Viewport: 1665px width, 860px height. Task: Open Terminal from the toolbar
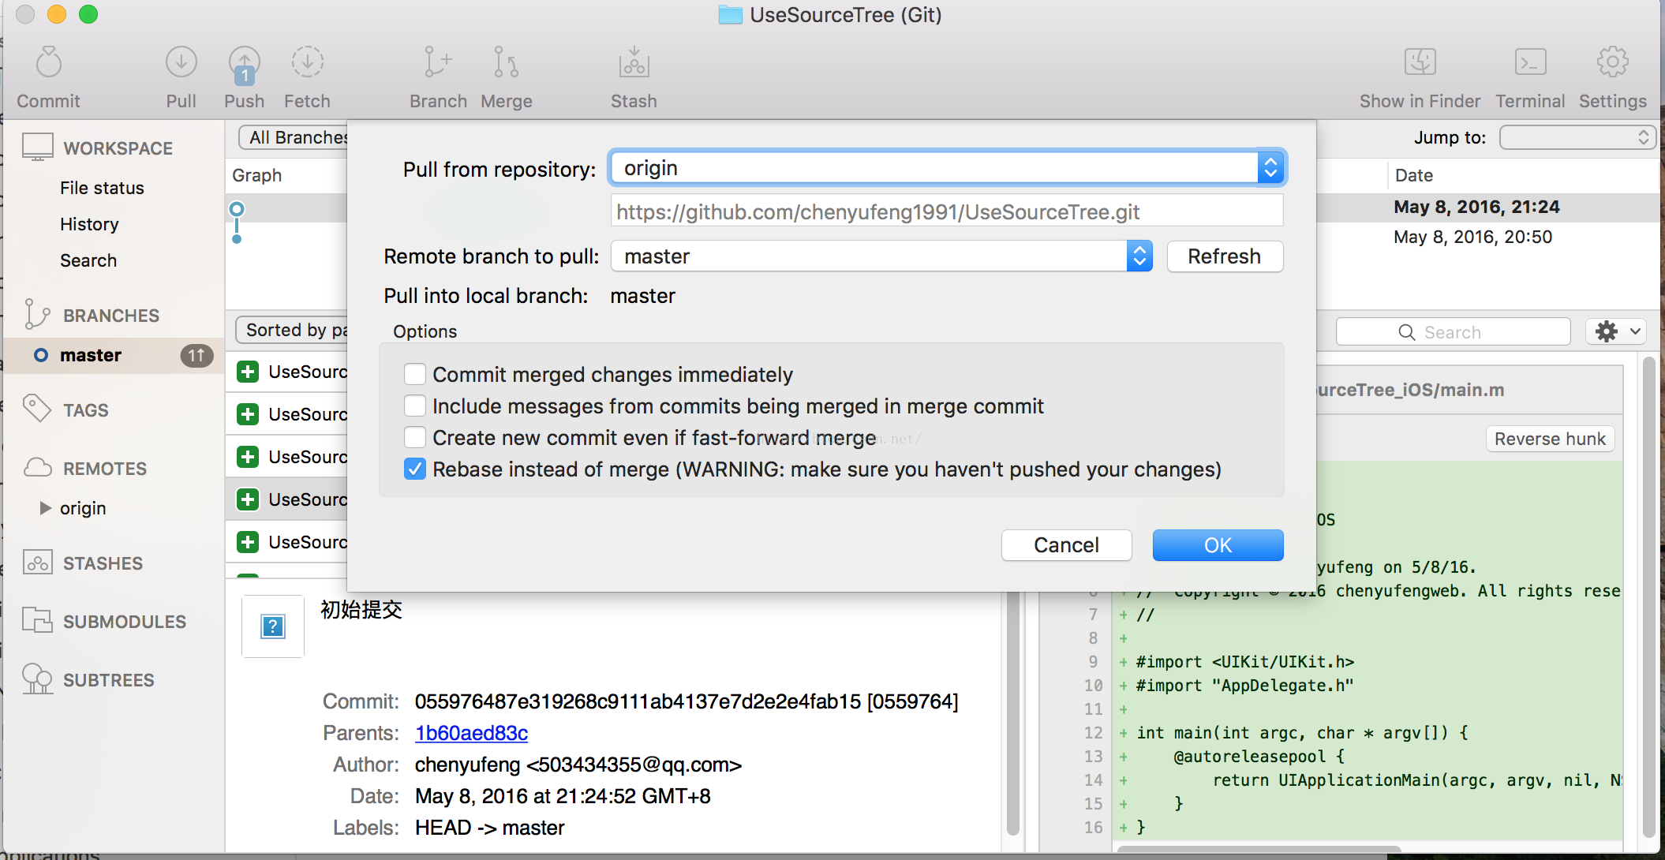tap(1530, 63)
